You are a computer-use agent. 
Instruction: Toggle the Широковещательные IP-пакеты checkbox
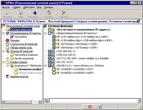point(50,33)
